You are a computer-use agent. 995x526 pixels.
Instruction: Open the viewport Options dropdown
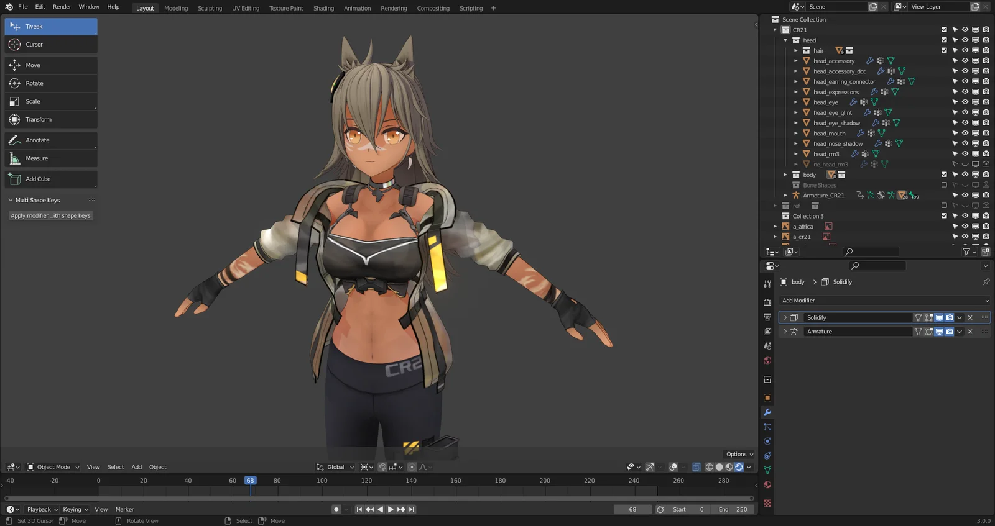[x=739, y=455]
